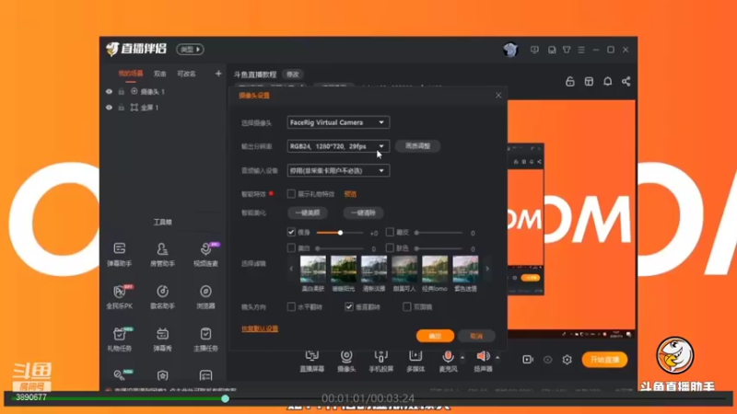Open the audio input device dropdown
737x414 pixels.
[x=338, y=171]
